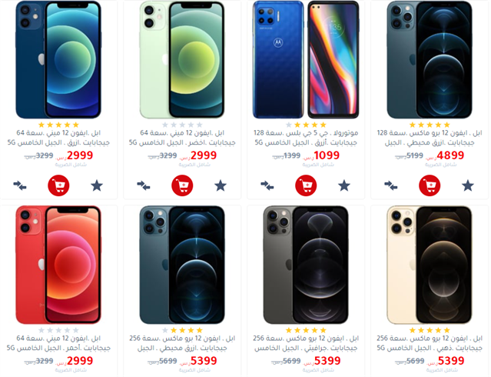The height and width of the screenshot is (377, 491).
Task: Open the red iPhone 12 mini product image
Action: pyautogui.click(x=58, y=265)
